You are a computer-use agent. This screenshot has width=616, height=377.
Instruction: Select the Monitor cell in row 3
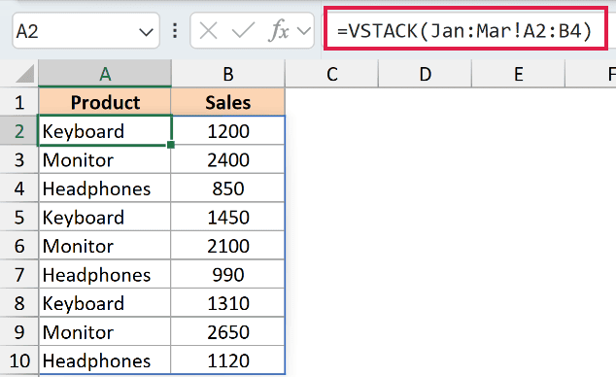pos(105,159)
